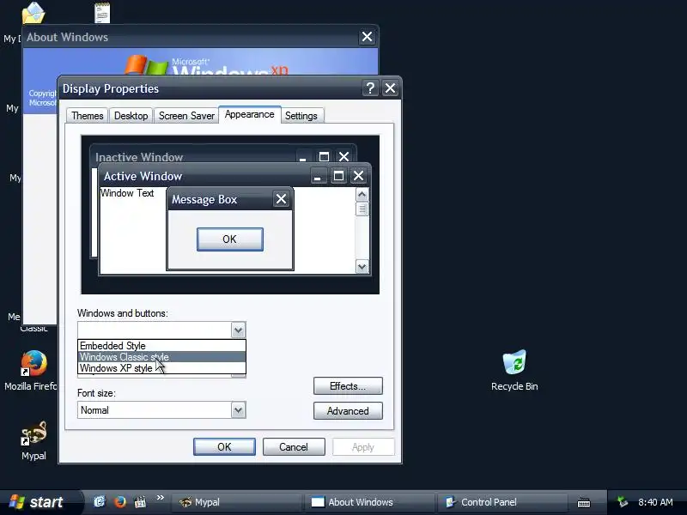Choose Embedded Style from dropdown list
Screen dimensions: 687x515
pyautogui.click(x=161, y=346)
